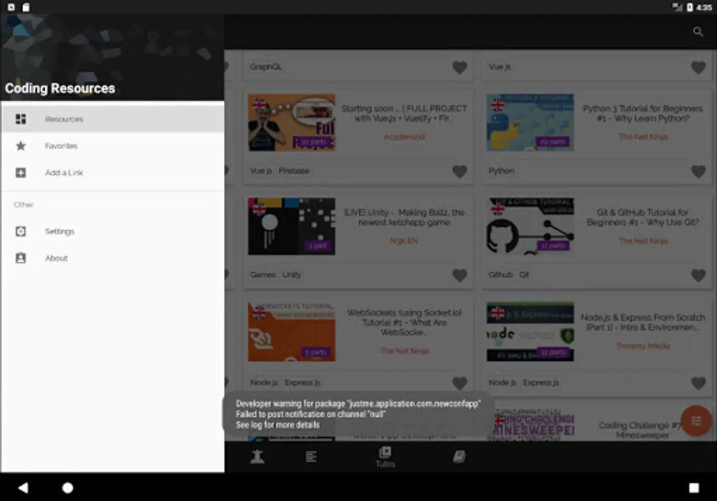Favorite the Vue.js Firebase tutorial card
This screenshot has height=501, width=717.
click(x=460, y=171)
